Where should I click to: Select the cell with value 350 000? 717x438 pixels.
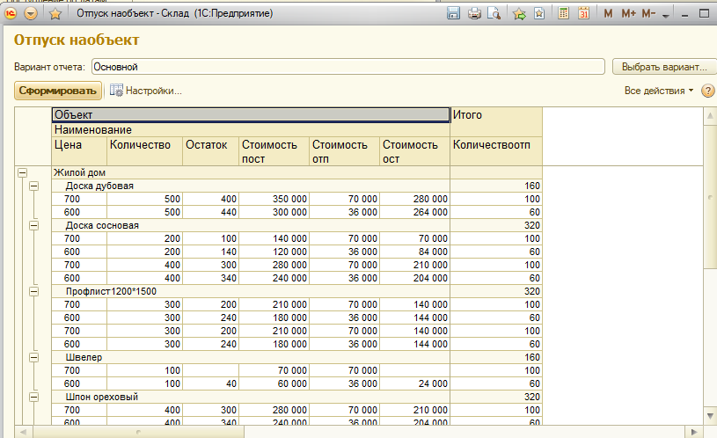pyautogui.click(x=274, y=199)
